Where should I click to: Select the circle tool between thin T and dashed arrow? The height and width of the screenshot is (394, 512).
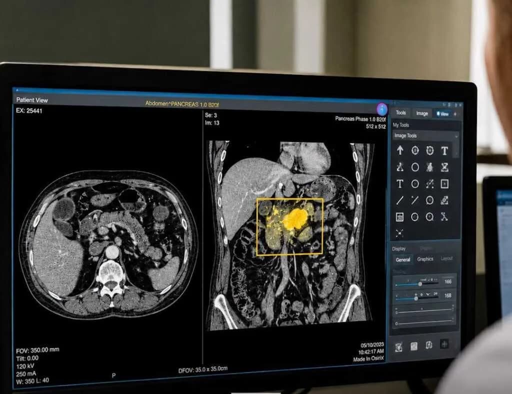(x=415, y=184)
